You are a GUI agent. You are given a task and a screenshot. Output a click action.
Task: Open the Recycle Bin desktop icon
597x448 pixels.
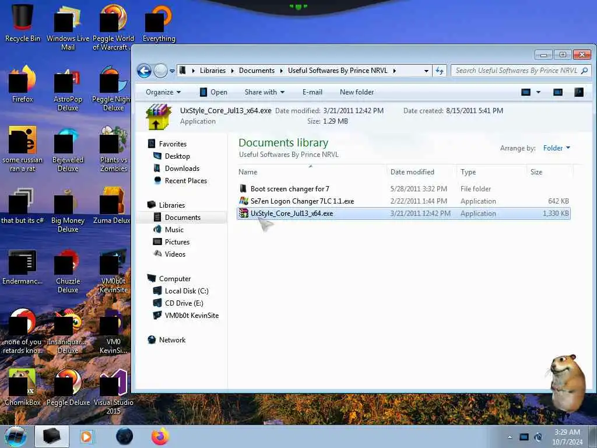[x=23, y=23]
